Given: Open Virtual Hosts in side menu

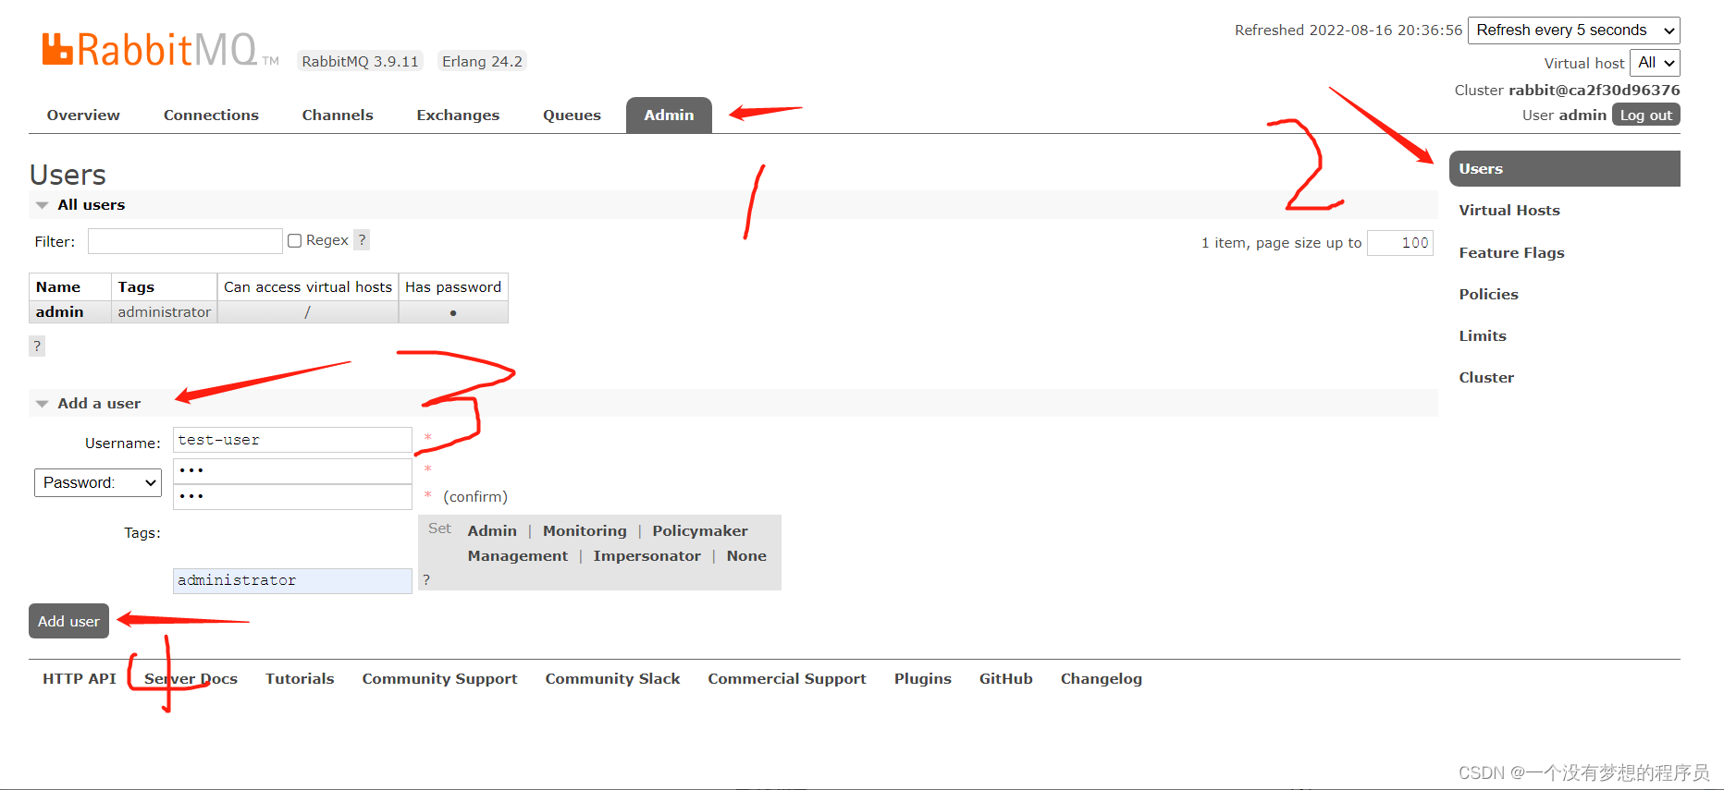Looking at the screenshot, I should click(1509, 211).
